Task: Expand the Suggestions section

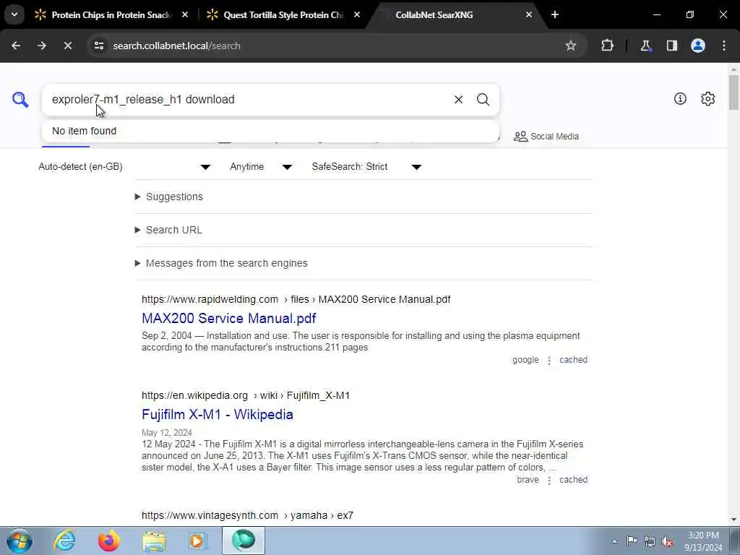Action: 174,197
